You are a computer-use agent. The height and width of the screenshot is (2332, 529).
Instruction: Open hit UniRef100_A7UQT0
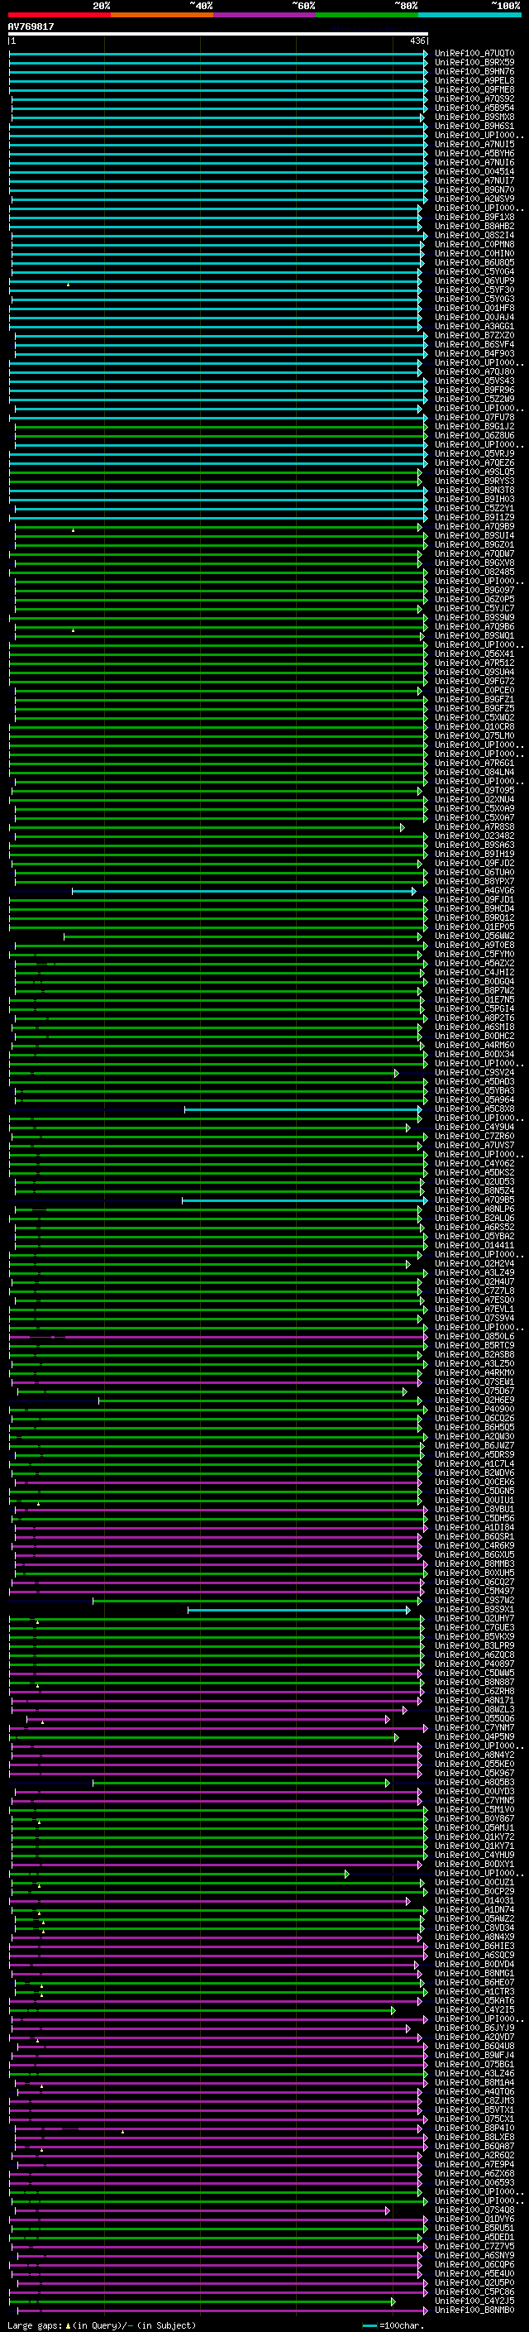474,54
